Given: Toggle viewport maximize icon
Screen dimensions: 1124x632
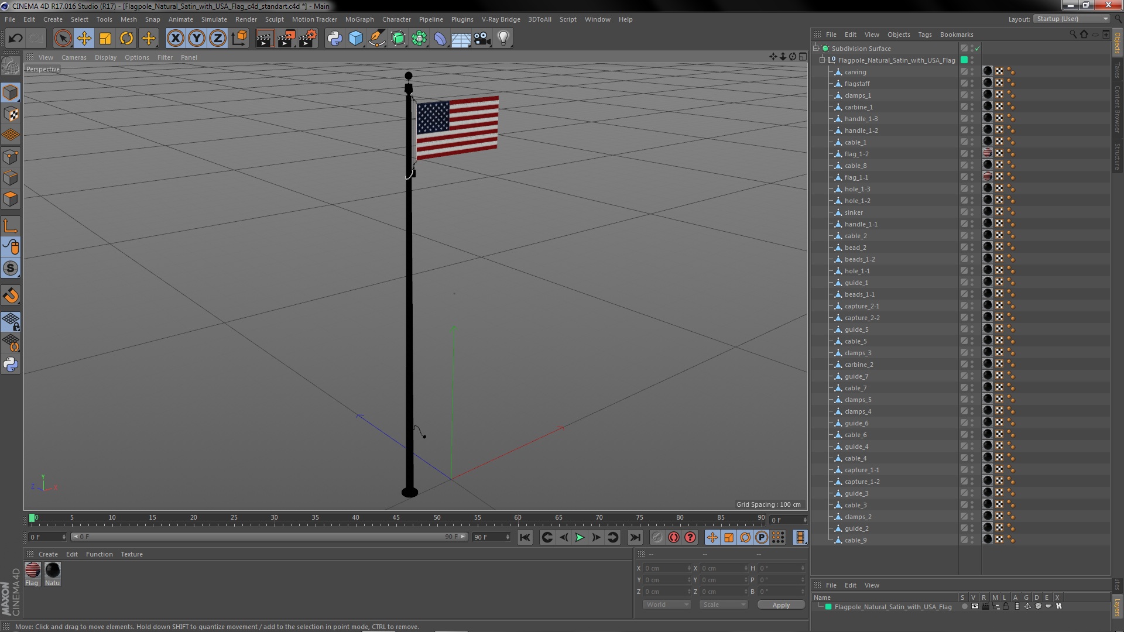Looking at the screenshot, I should 803,57.
